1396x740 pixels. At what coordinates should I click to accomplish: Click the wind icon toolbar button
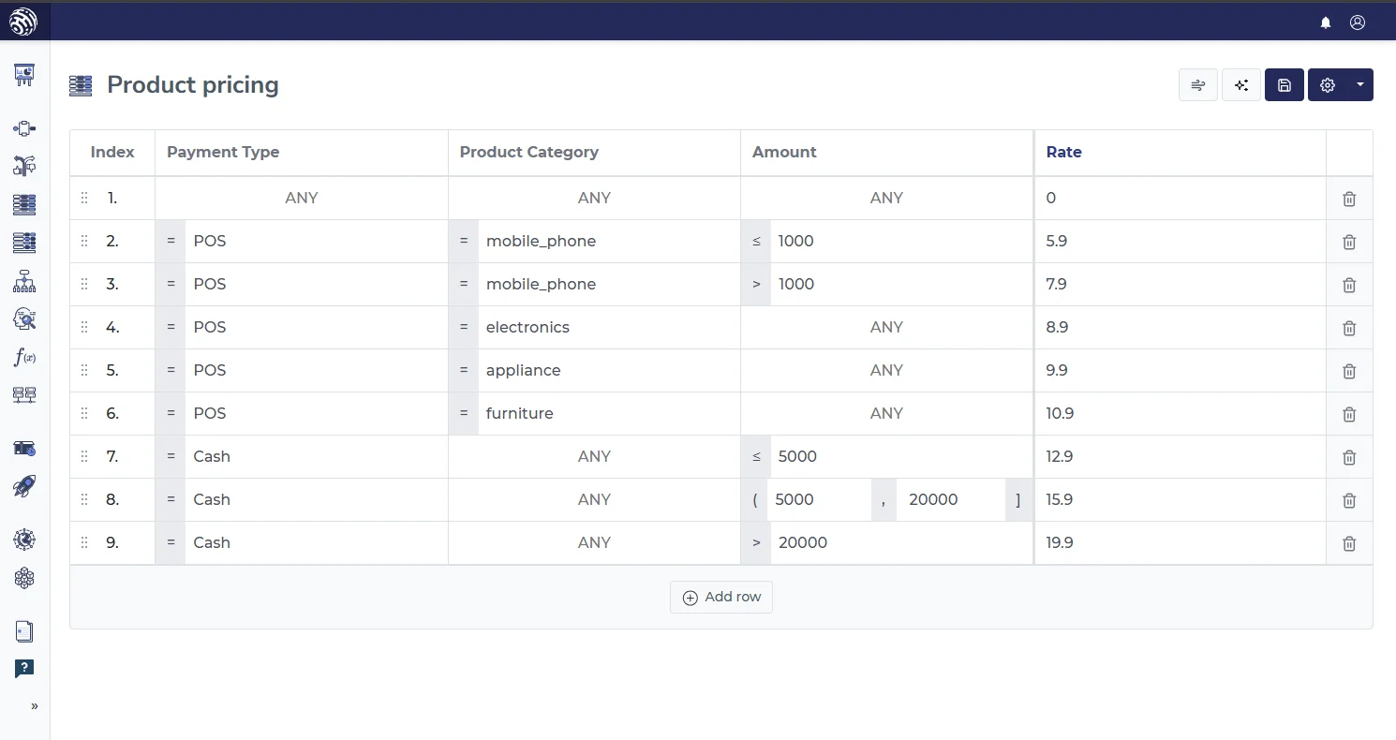click(1197, 85)
